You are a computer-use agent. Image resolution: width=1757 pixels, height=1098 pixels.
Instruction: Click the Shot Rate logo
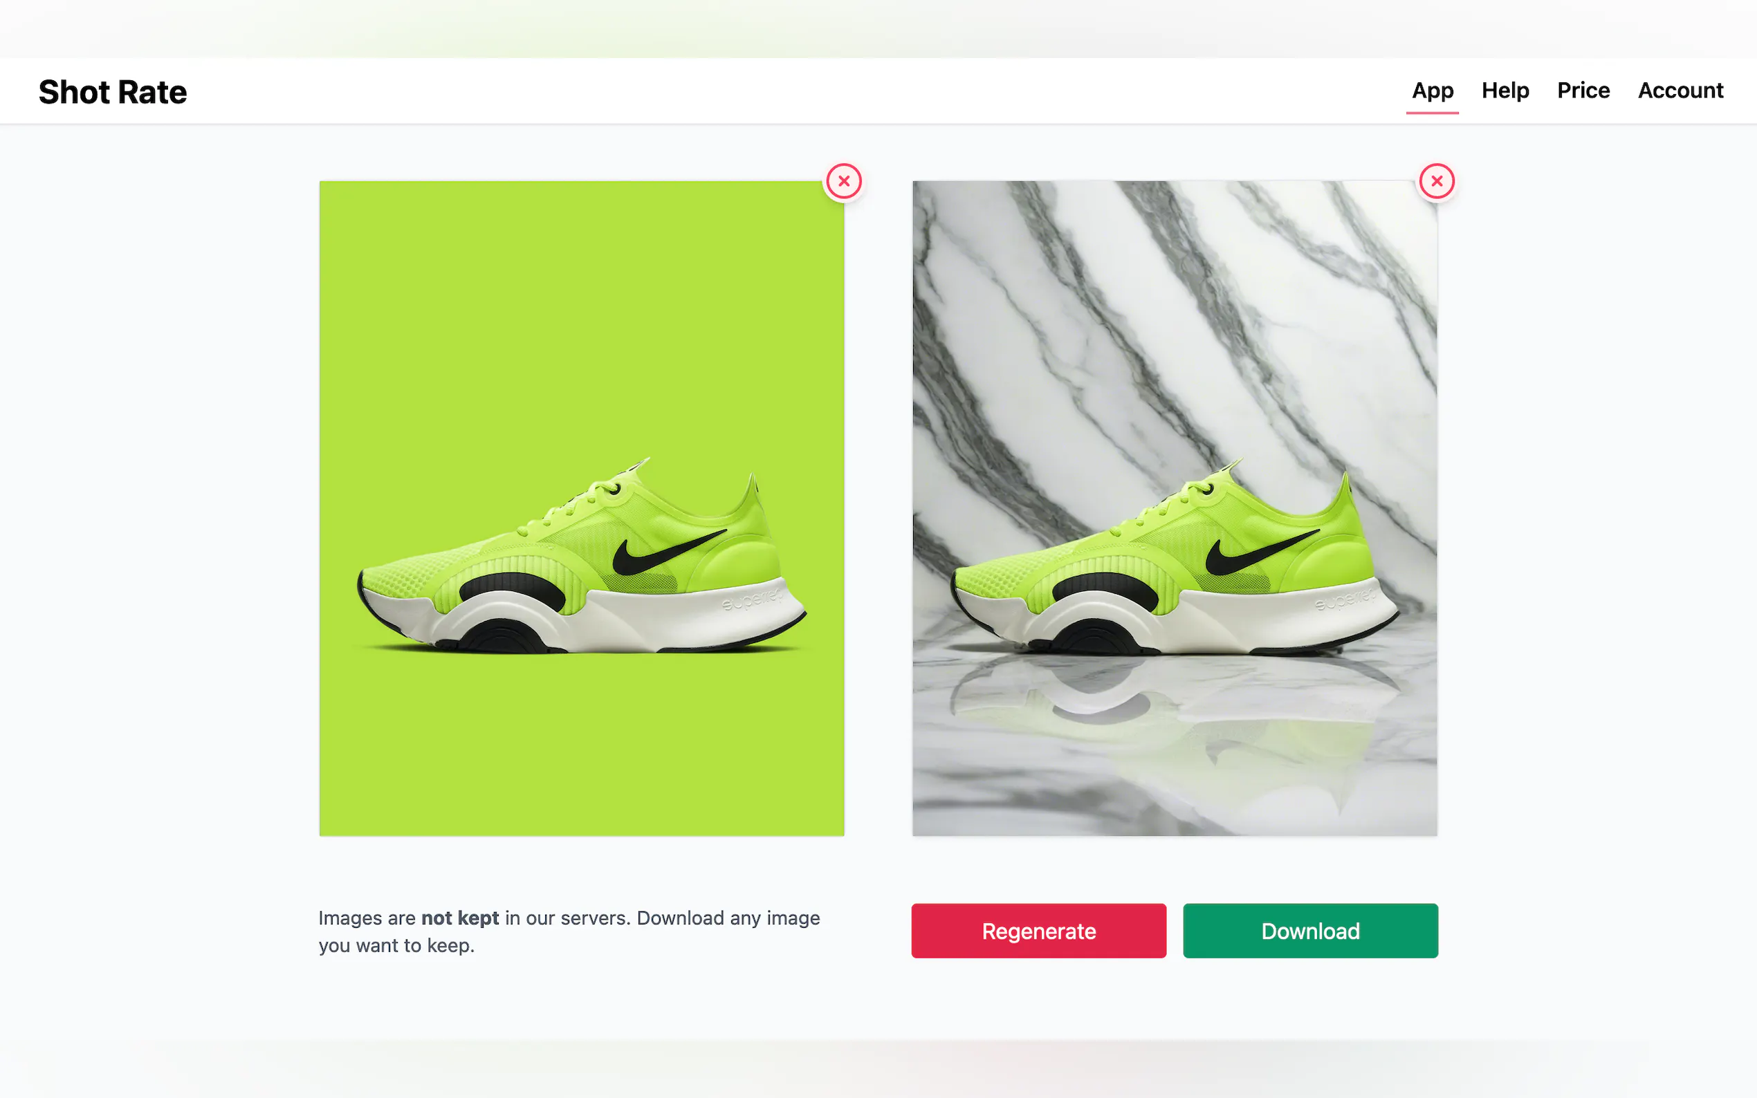pyautogui.click(x=113, y=92)
